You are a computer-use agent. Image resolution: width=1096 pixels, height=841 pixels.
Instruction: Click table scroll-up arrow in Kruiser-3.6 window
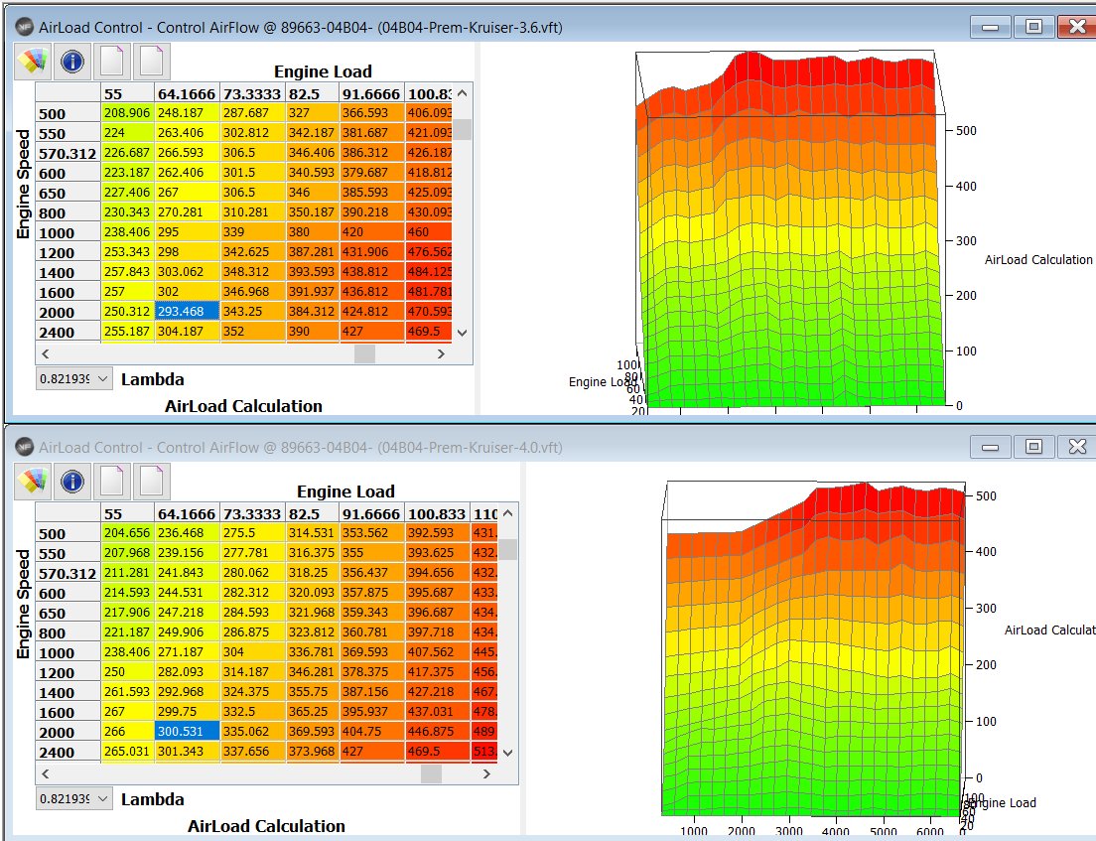(x=462, y=93)
